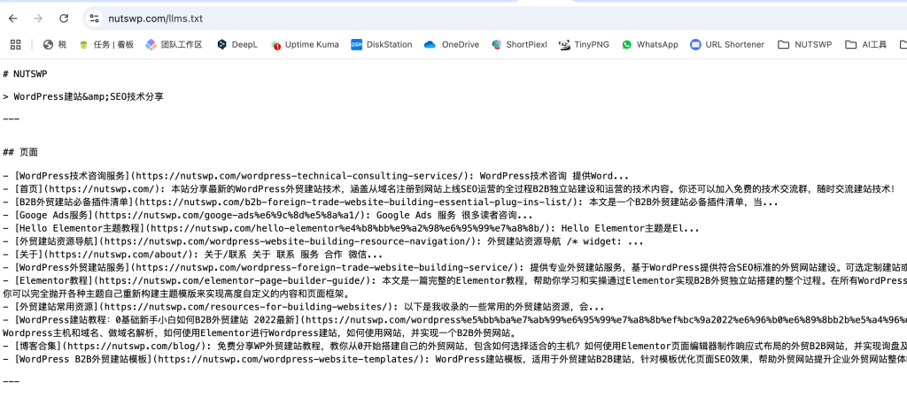Go forward to the next page

click(x=38, y=19)
